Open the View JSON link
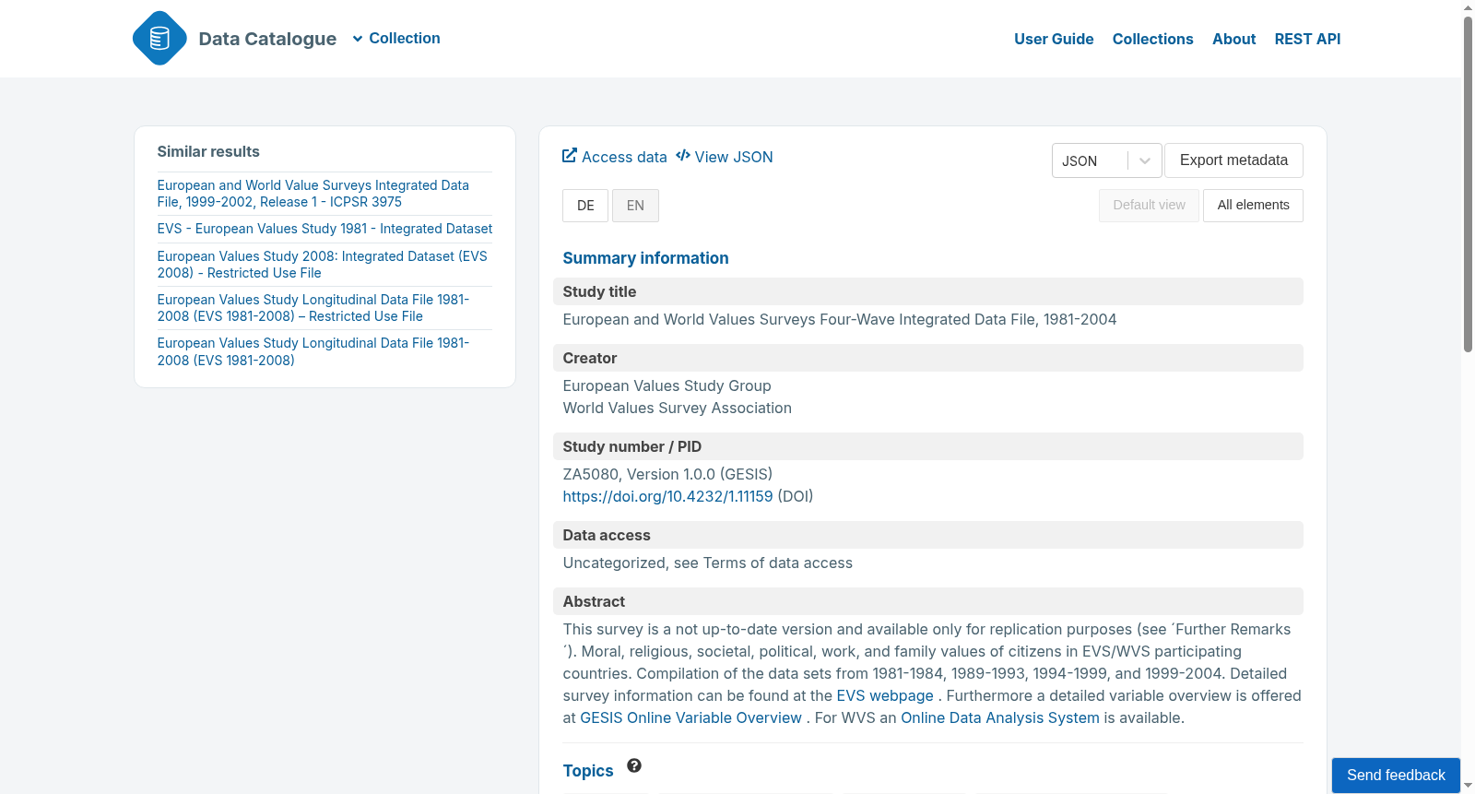 [x=725, y=157]
